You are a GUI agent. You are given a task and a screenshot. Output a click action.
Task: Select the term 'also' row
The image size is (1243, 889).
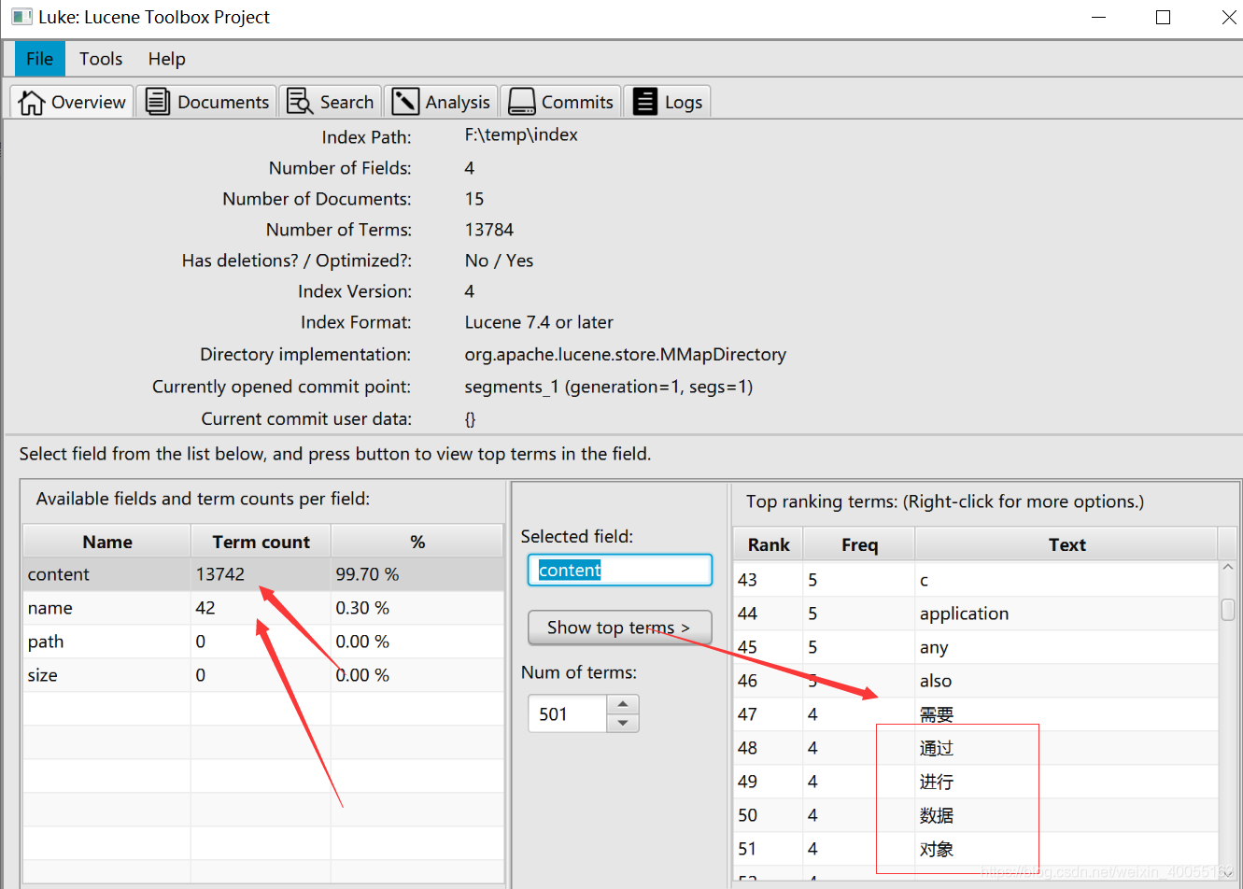(976, 681)
